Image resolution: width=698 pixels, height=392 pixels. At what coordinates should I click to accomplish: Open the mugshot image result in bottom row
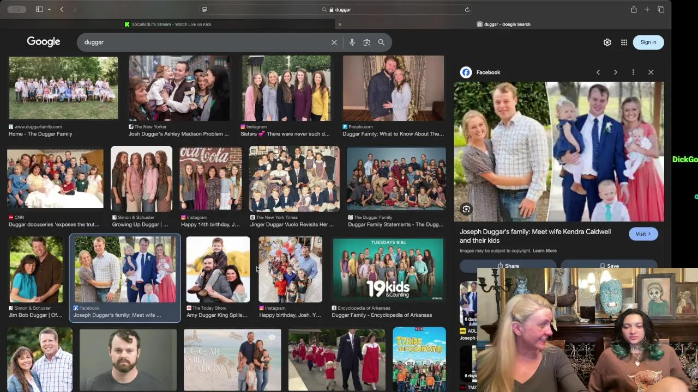click(x=128, y=360)
